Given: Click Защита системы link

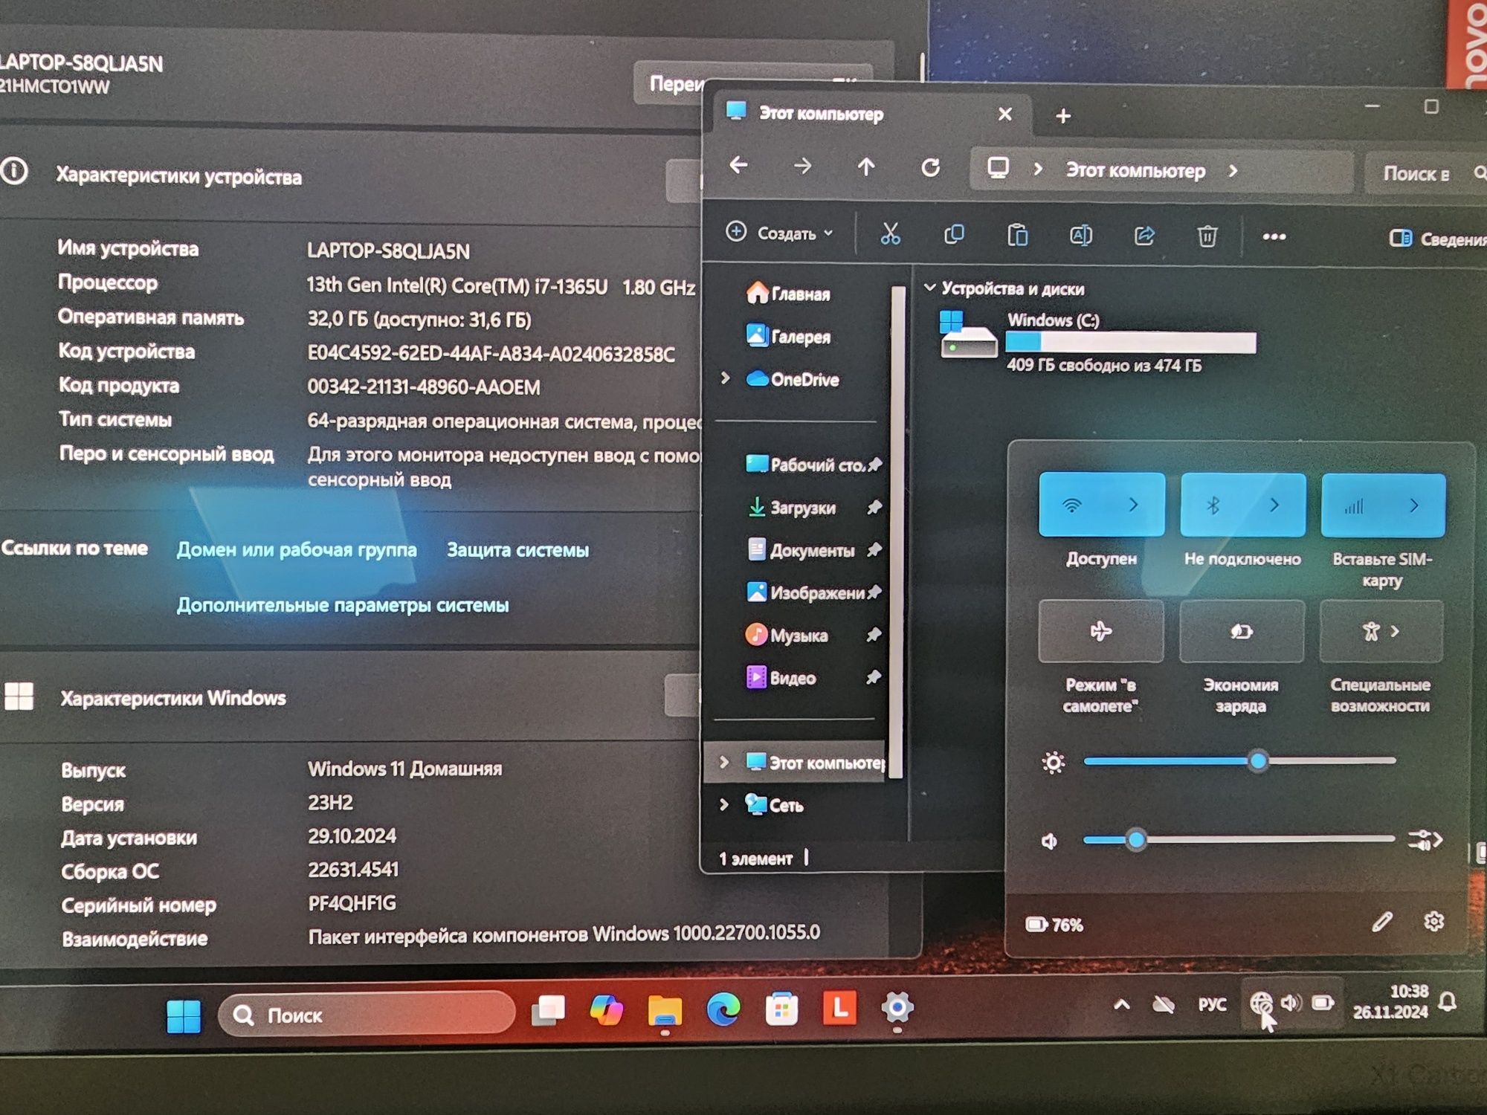Looking at the screenshot, I should (x=517, y=550).
